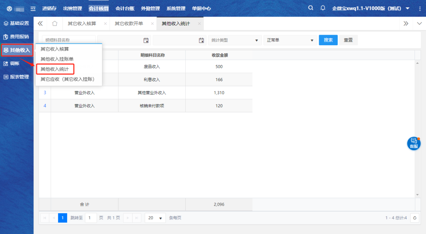This screenshot has width=426, height=234.
Task: Choose 其他收入统计 from the submenu
Action: [x=54, y=69]
